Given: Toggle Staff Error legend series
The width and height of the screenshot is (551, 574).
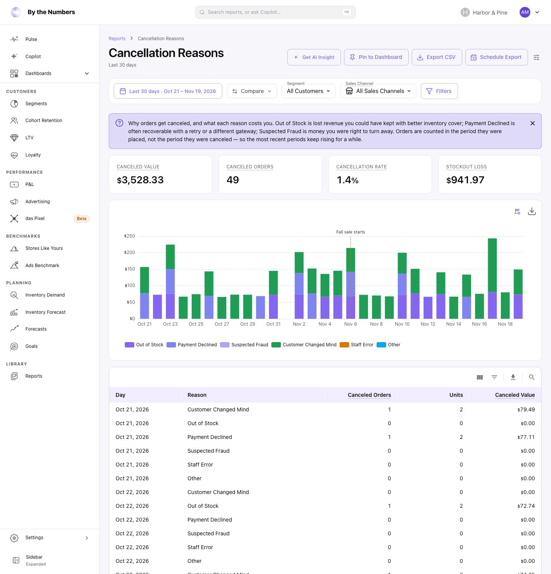Looking at the screenshot, I should point(357,345).
